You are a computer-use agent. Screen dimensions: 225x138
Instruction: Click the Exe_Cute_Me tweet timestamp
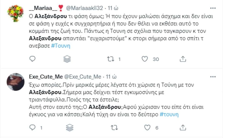pos(111,77)
